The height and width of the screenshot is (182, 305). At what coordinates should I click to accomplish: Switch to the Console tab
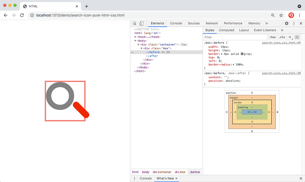[176, 23]
